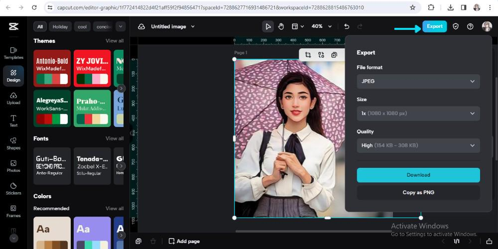Click the Export button
Screen dimensions: 498x249
434,26
